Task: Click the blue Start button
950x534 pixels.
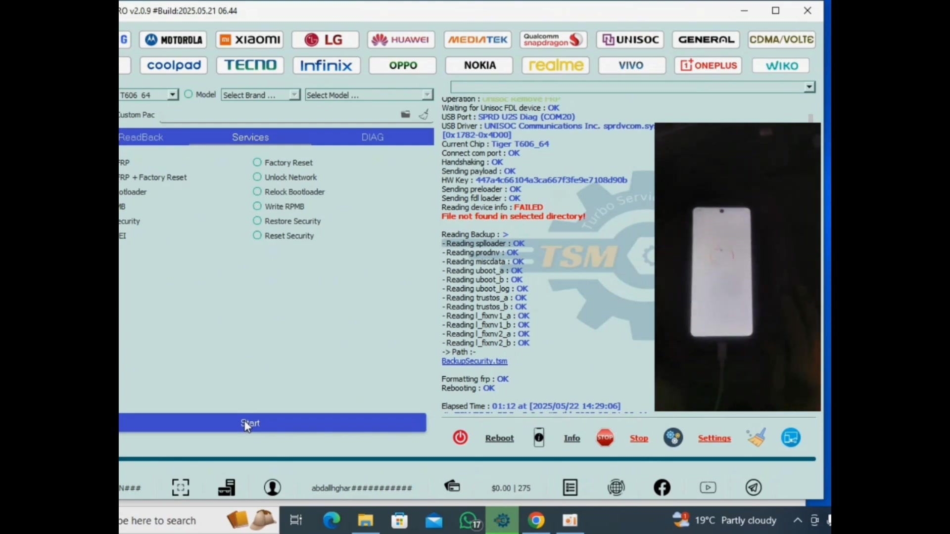Action: coord(272,423)
